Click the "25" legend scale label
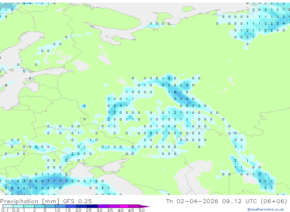 89,210
